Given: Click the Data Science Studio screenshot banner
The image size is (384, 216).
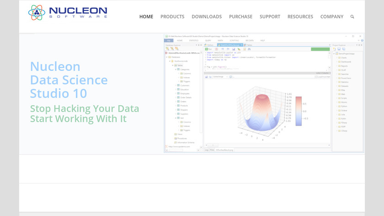Looking at the screenshot, I should pos(264,93).
